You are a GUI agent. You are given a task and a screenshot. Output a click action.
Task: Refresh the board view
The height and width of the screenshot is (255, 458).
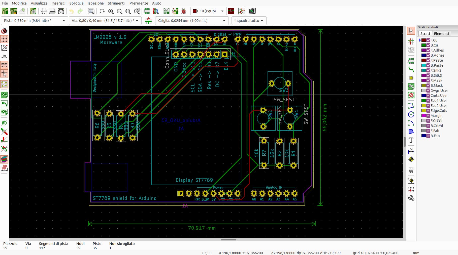click(102, 11)
